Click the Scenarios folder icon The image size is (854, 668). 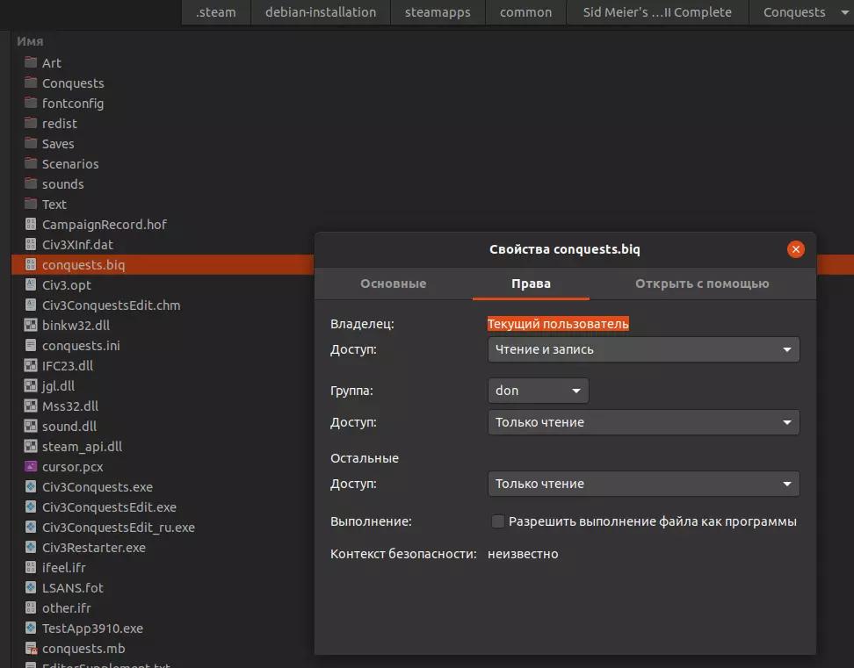[x=31, y=164]
